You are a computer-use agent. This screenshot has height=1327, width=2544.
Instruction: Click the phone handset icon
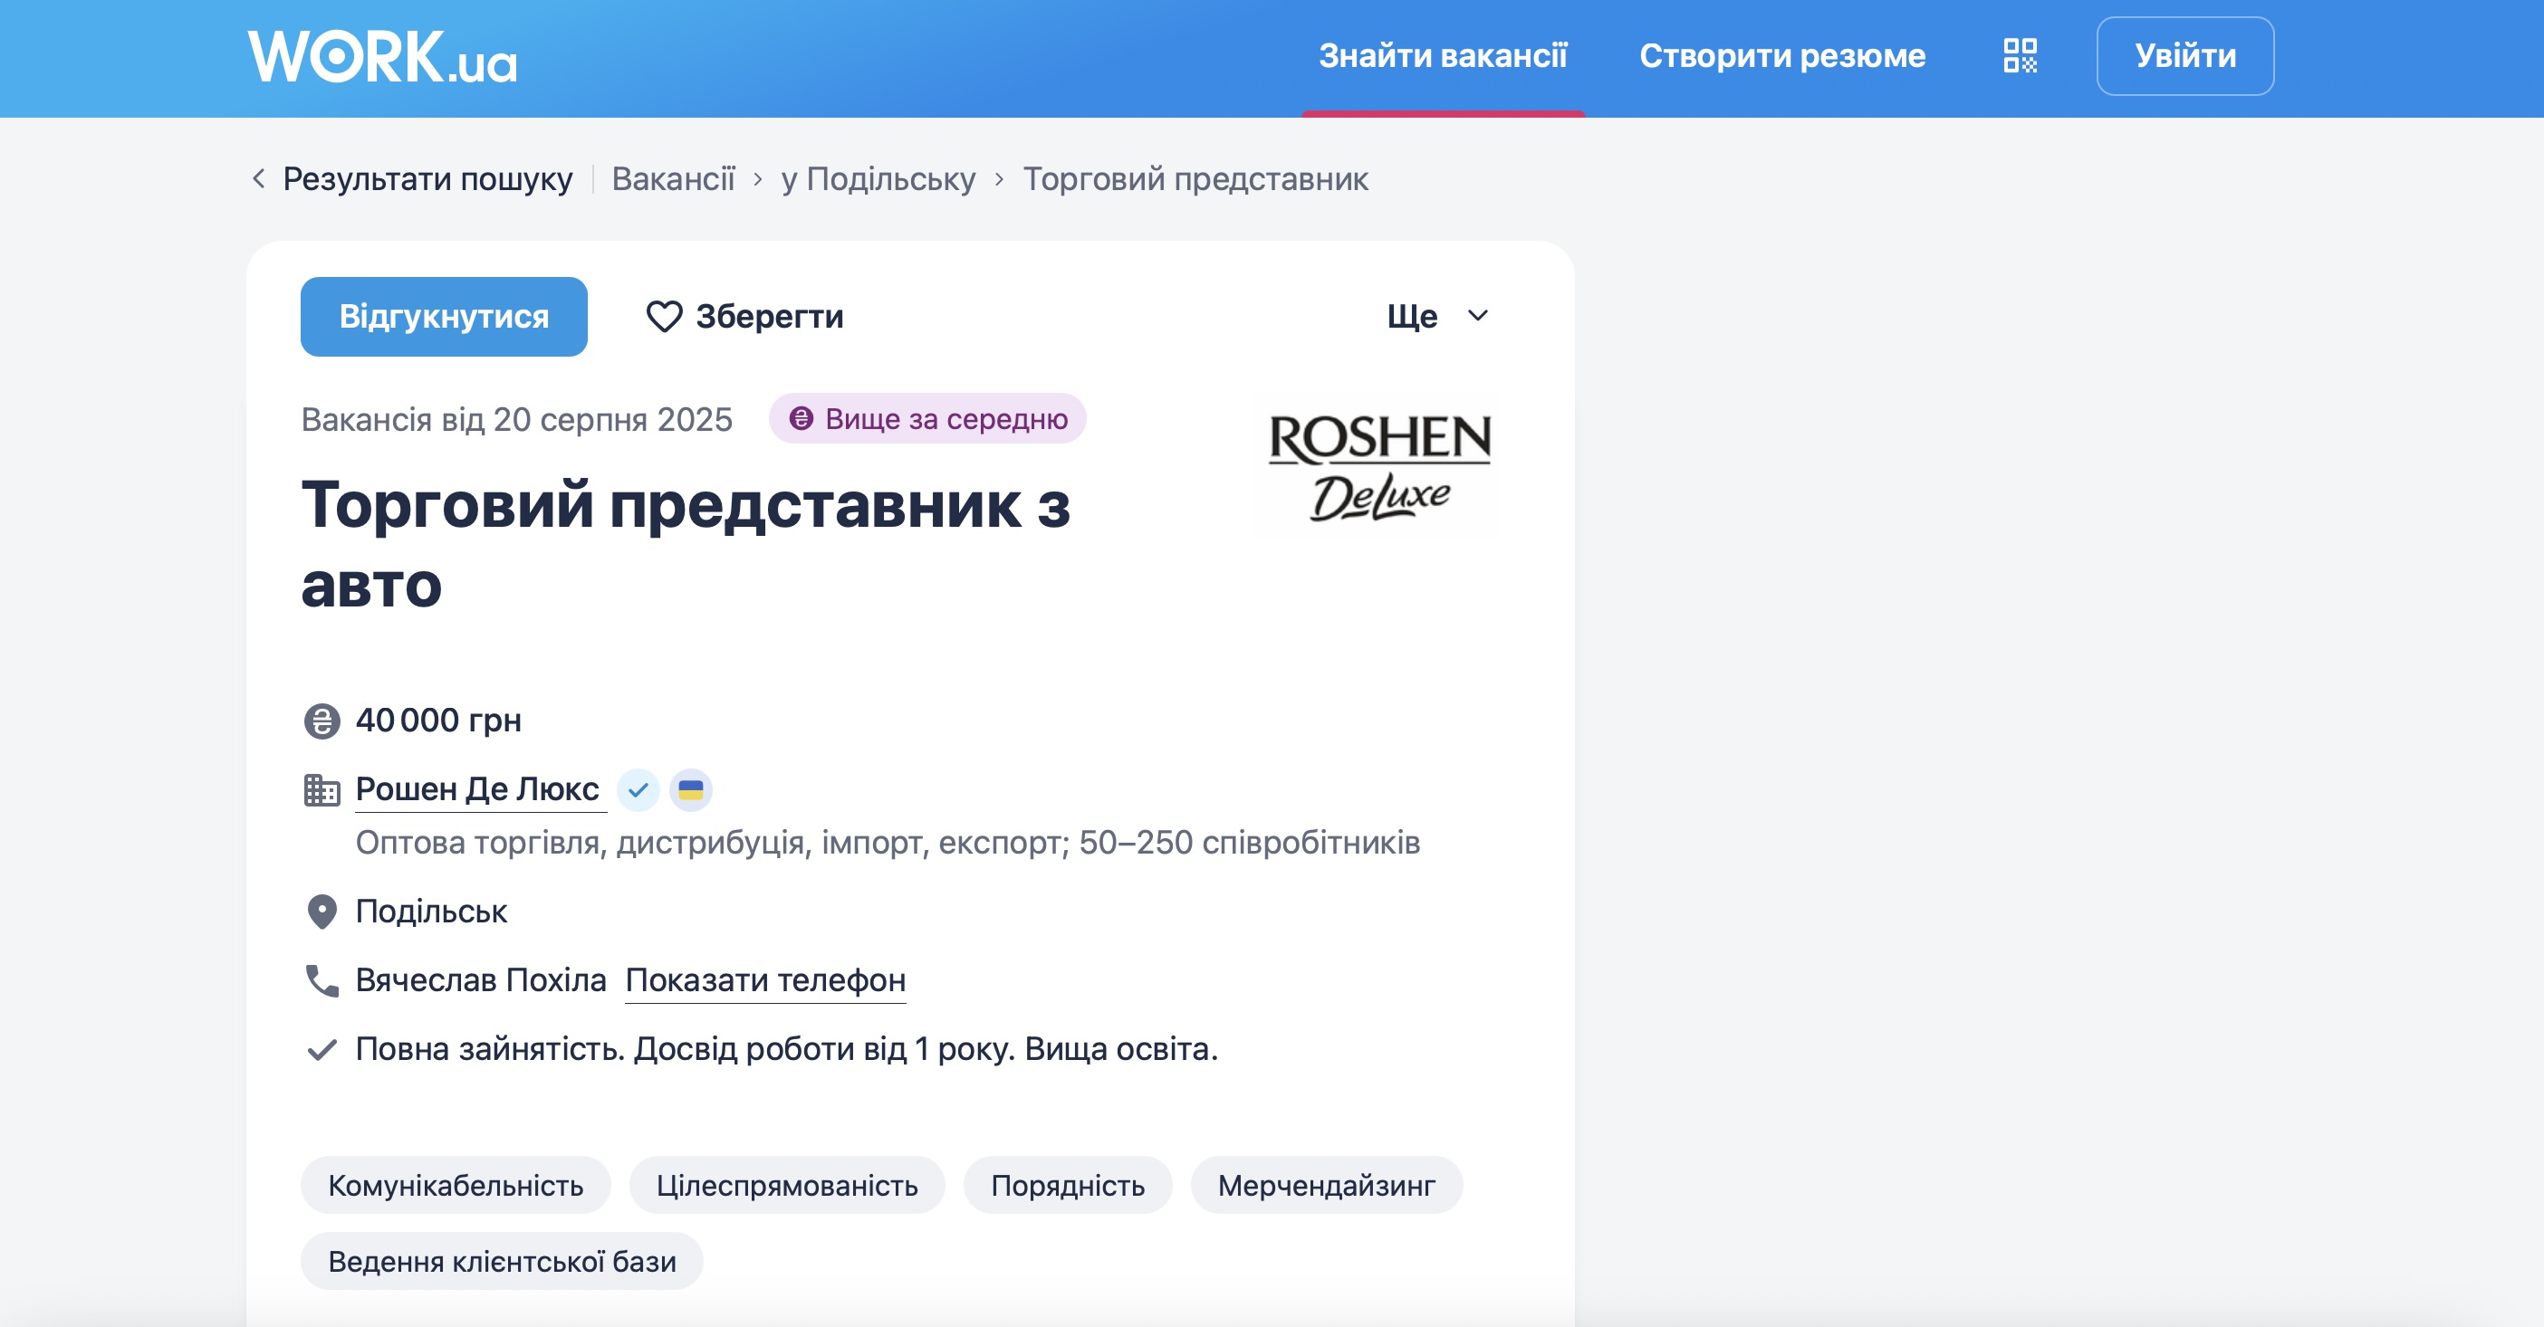click(x=322, y=980)
